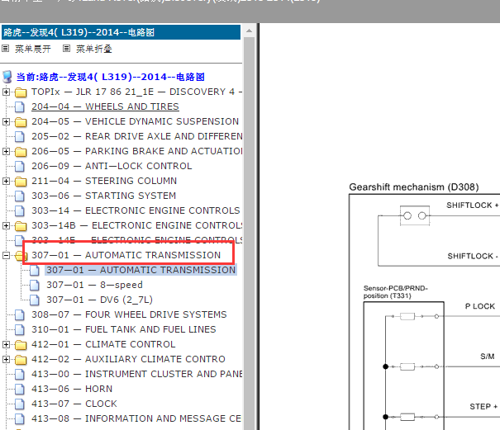Select 413-00 Instrument Cluster and Panel
This screenshot has width=500, height=430.
pos(137,374)
